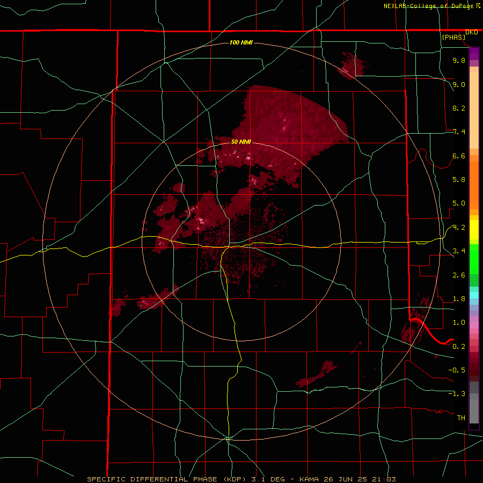Click the 9.0 value on the scale
This screenshot has height=483, width=483.
point(459,84)
